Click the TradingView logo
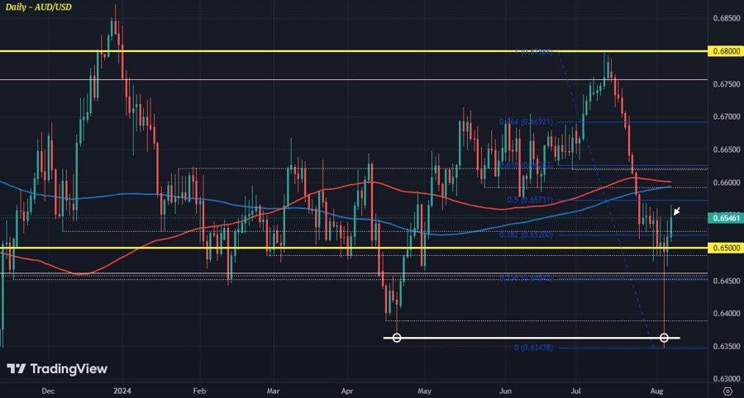Image resolution: width=744 pixels, height=398 pixels. pyautogui.click(x=57, y=368)
